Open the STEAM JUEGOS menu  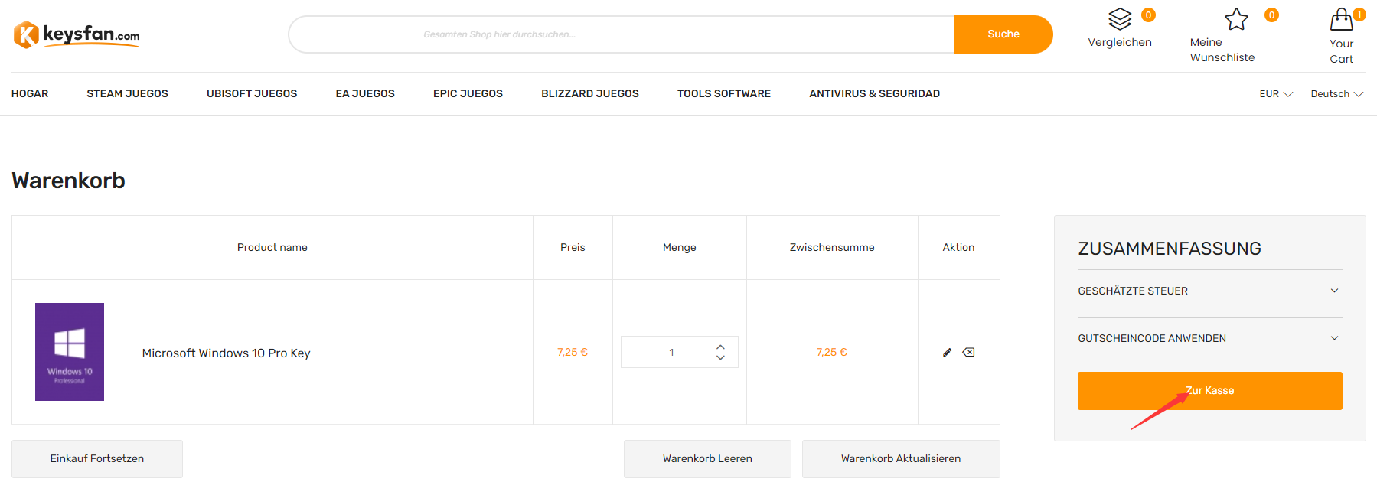[x=127, y=93]
